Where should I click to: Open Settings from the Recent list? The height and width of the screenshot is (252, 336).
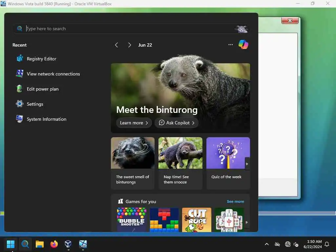click(30, 104)
